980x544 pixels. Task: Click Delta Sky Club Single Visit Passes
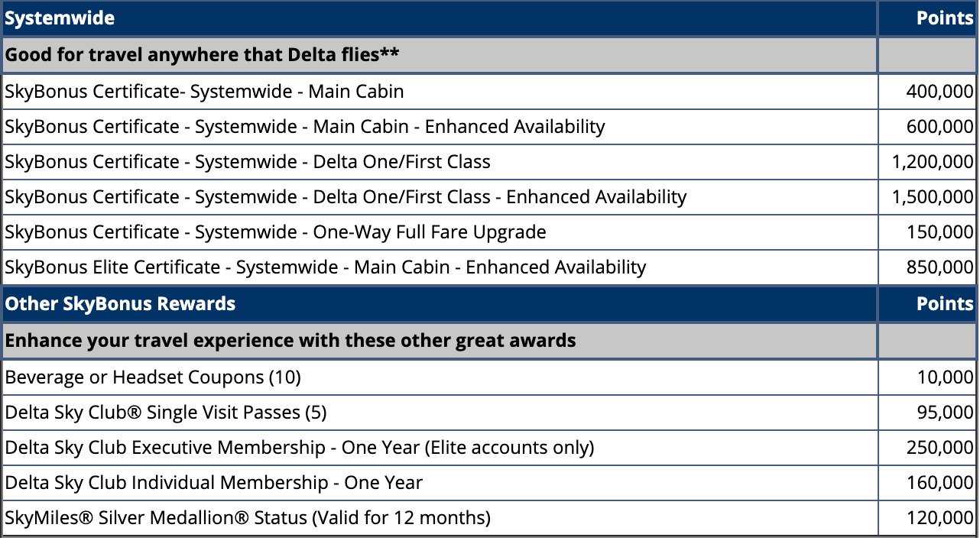pos(165,413)
